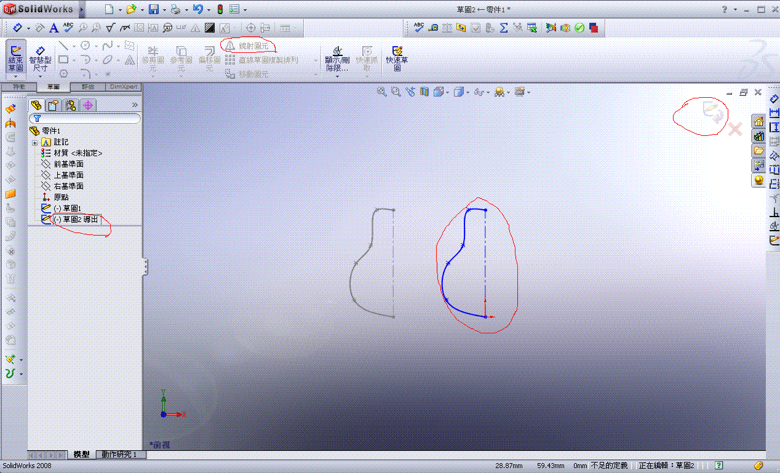This screenshot has height=473, width=780.
Task: Open the DimXpertManager crosshair tab
Action: point(88,105)
